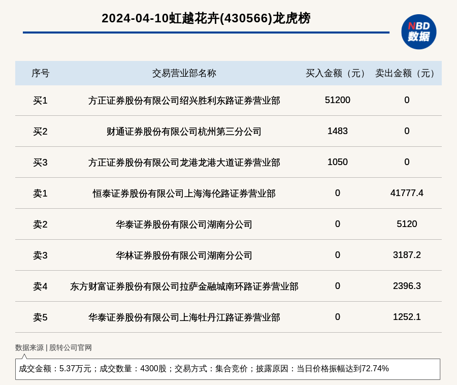Select the 买1 row label

(40, 101)
